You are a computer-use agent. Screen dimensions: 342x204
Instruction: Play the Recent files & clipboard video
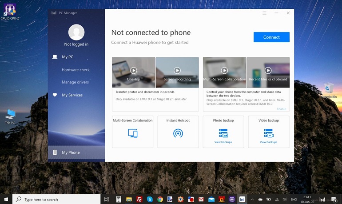[268, 70]
